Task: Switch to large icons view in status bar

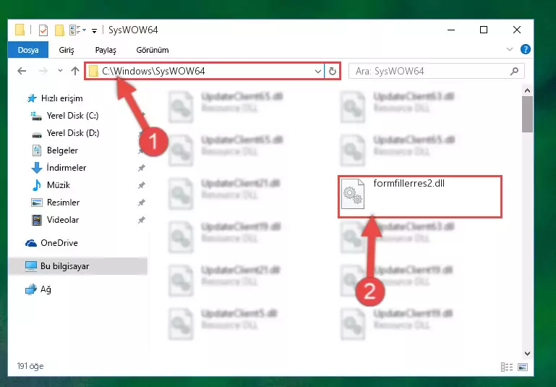Action: pos(523,367)
